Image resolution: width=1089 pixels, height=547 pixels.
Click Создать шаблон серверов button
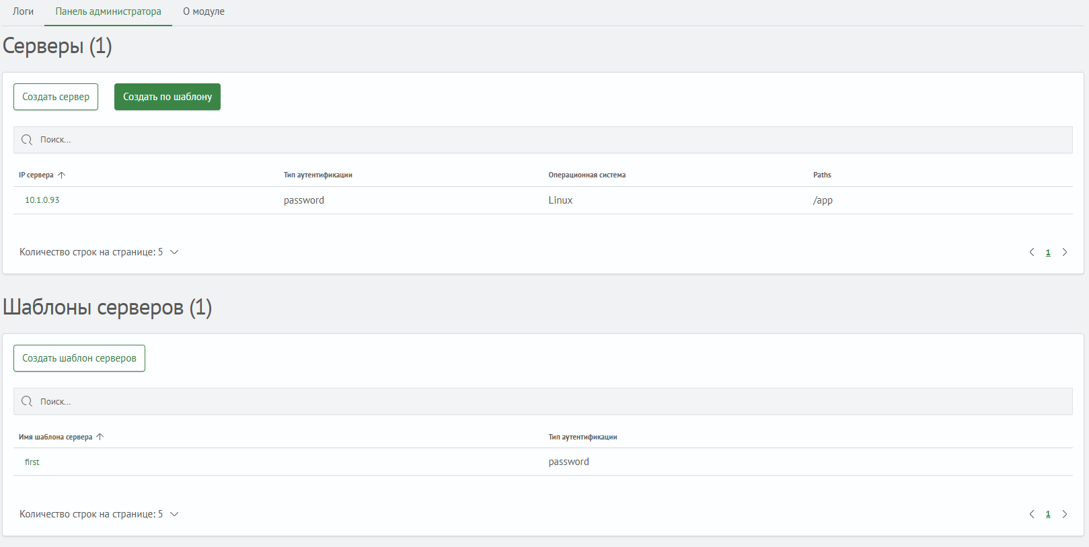click(79, 358)
